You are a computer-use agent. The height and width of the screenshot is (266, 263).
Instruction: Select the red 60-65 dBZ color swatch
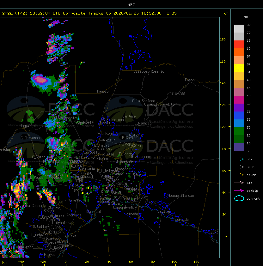[x=239, y=45]
